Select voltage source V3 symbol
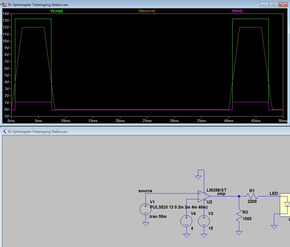Image resolution: width=290 pixels, height=247 pixels. point(204,221)
